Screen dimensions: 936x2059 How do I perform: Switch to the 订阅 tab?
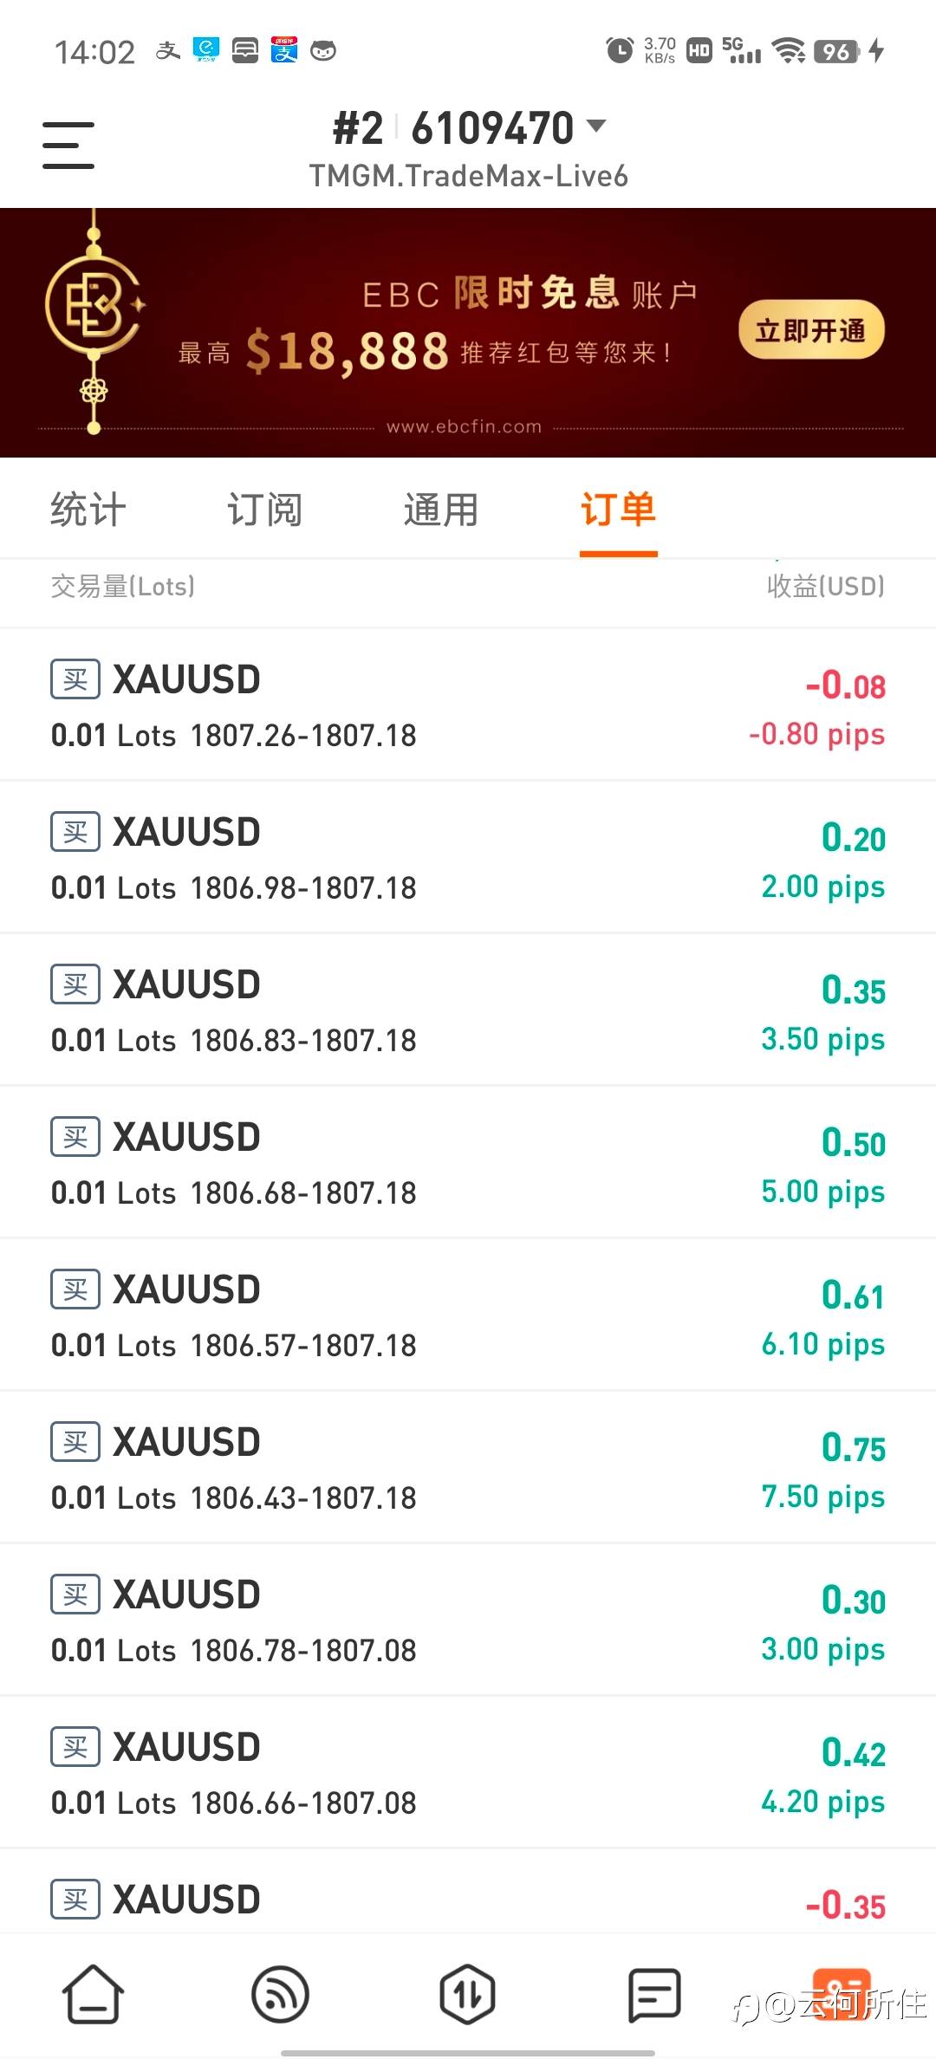coord(264,510)
